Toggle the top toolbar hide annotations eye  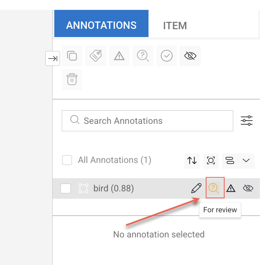tap(190, 56)
